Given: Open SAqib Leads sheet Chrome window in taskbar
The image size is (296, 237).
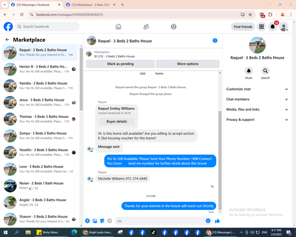Looking at the screenshot, I should pos(98,232).
